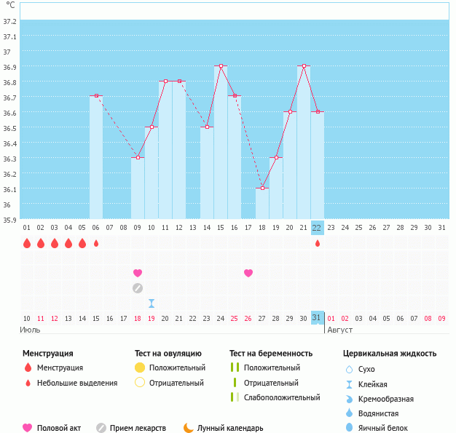Select highlighted calendar date 31
Screen dimensions: 456x433
317,318
